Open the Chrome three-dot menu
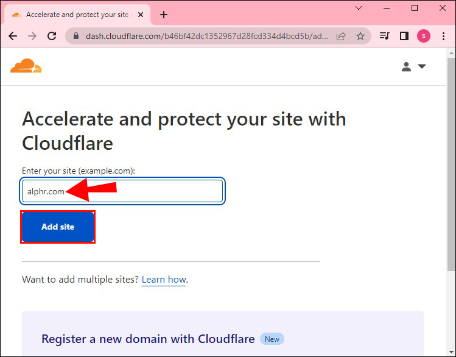The height and width of the screenshot is (357, 456). point(443,36)
